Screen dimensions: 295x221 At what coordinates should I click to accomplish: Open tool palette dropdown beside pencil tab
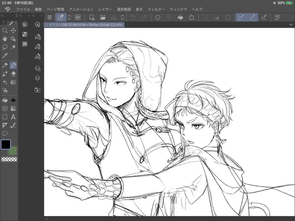[16, 23]
